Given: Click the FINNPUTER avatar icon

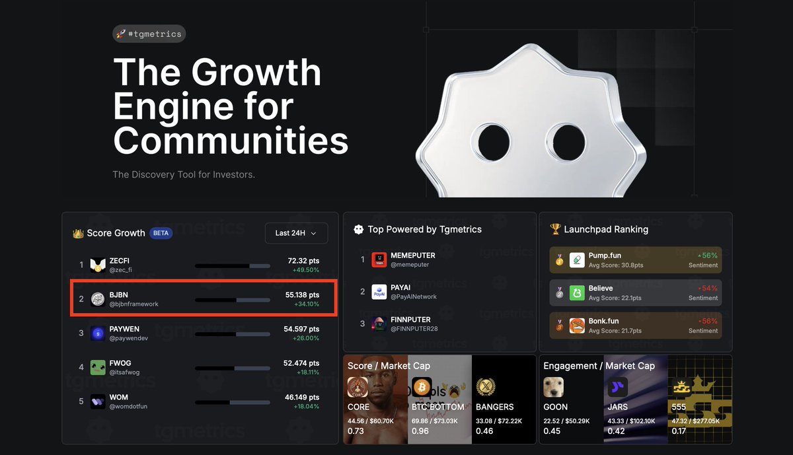Looking at the screenshot, I should coord(379,324).
